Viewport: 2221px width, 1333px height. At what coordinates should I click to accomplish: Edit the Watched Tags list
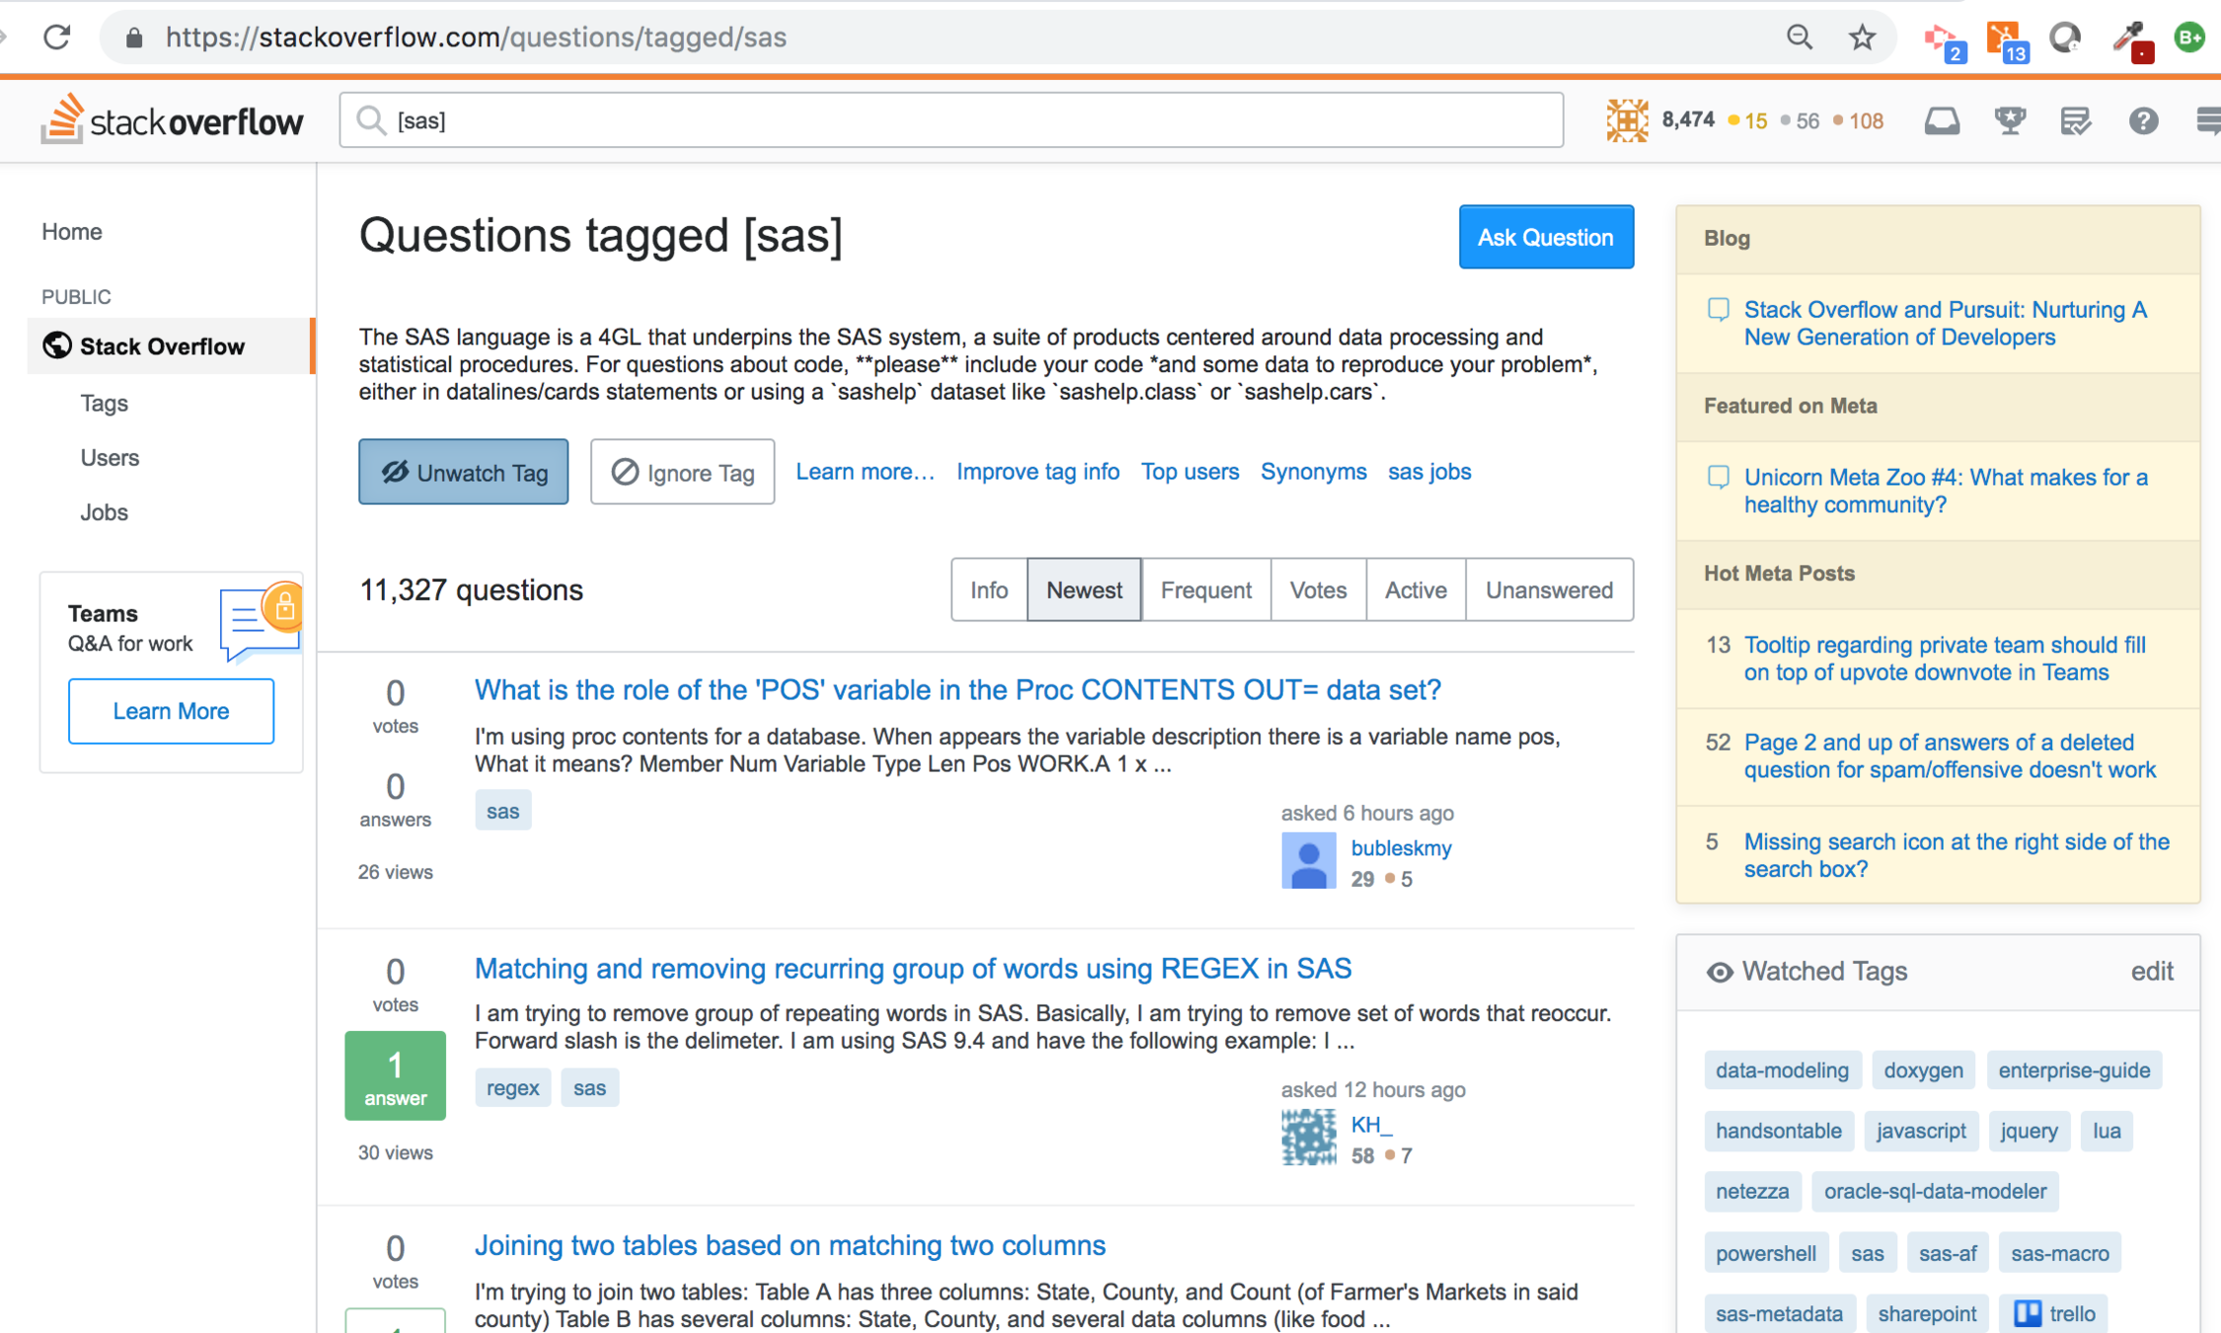[x=2151, y=972]
